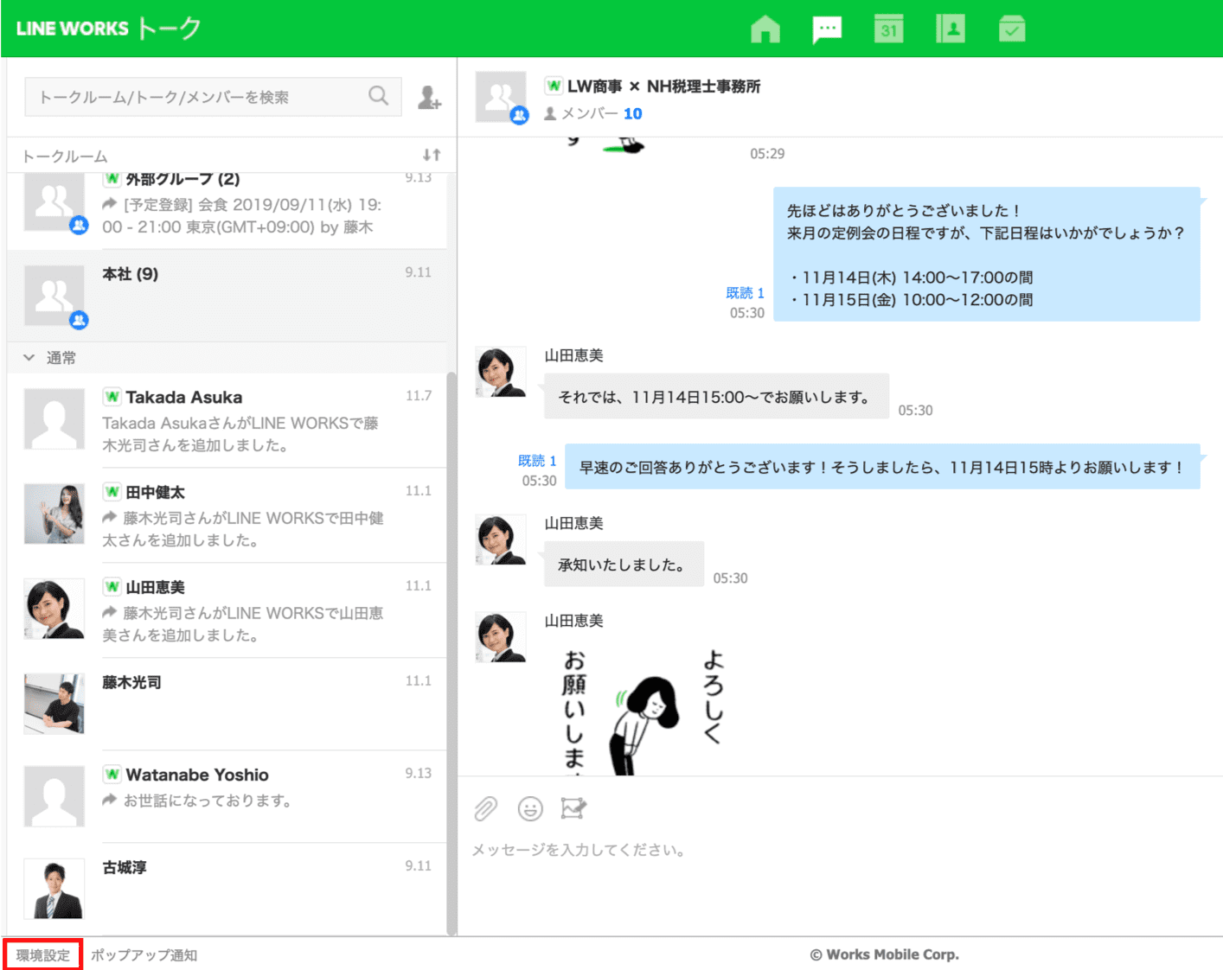Toggle talk room sort order arrows
1223x970 pixels.
pyautogui.click(x=432, y=155)
